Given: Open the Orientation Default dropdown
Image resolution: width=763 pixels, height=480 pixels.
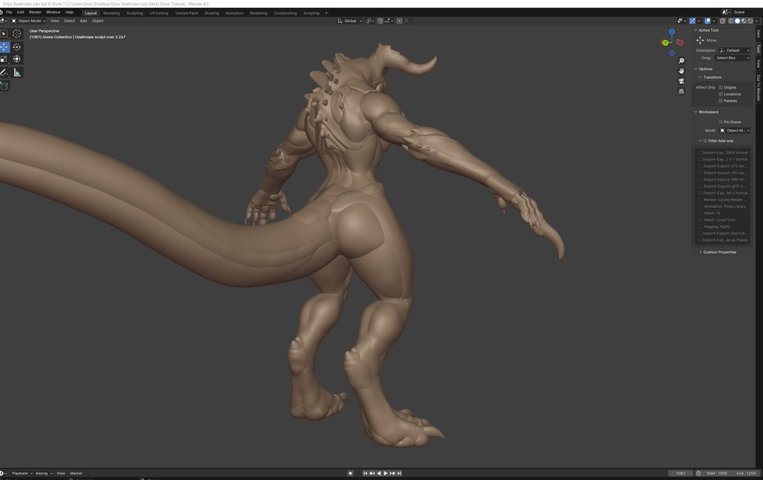Looking at the screenshot, I should (734, 50).
